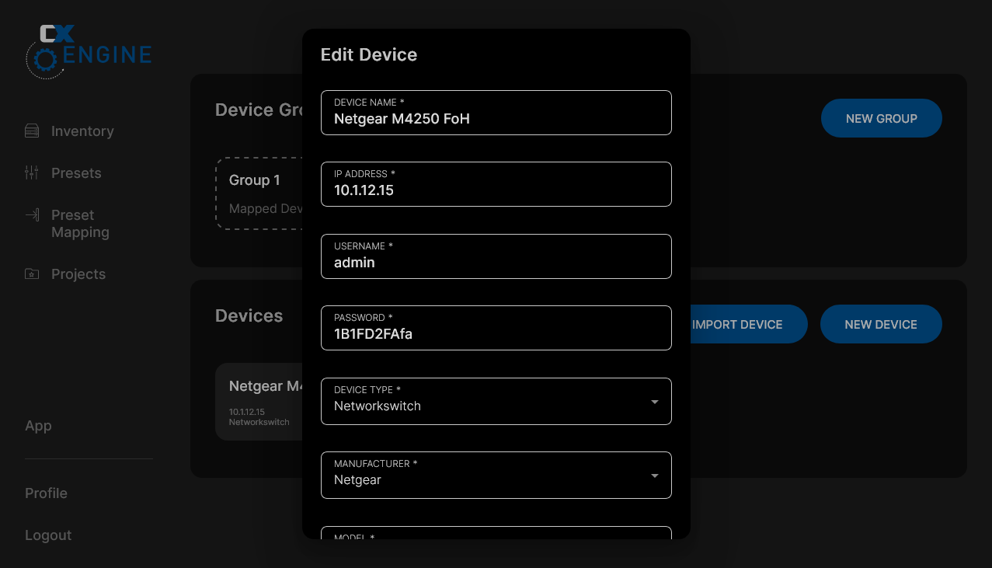992x568 pixels.
Task: Select Logout in the sidebar
Action: click(x=47, y=535)
